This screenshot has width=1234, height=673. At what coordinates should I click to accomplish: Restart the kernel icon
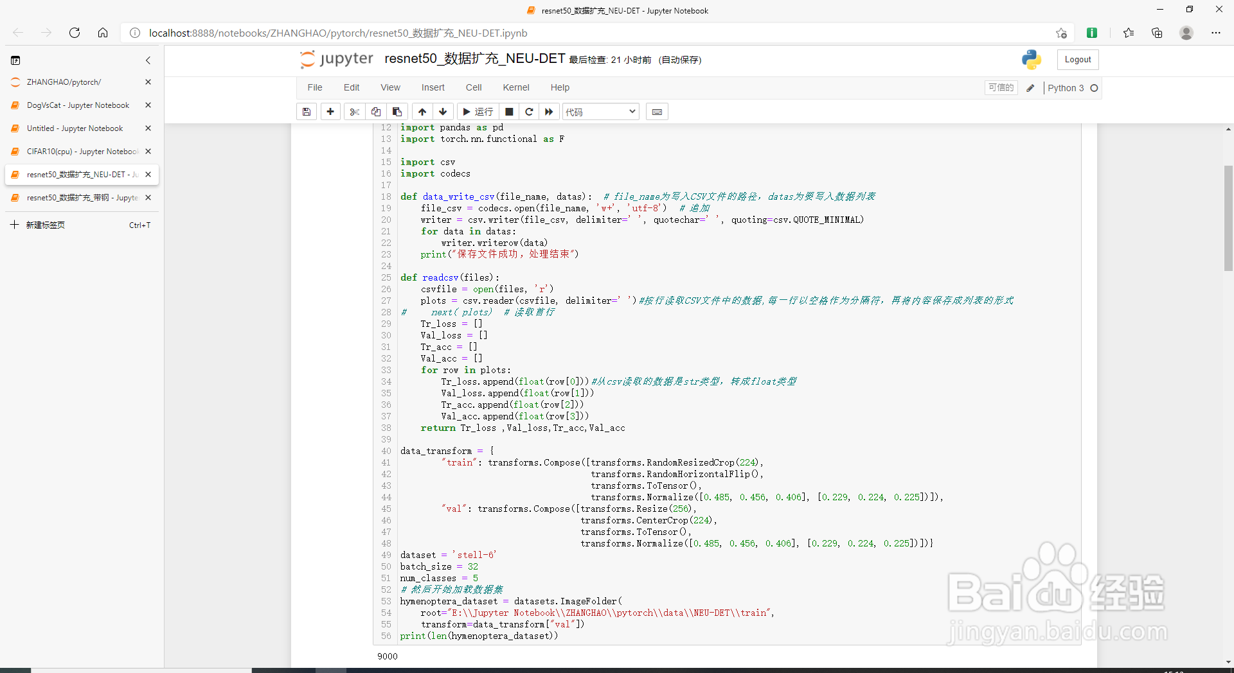[x=529, y=112]
